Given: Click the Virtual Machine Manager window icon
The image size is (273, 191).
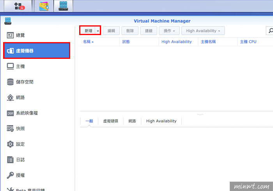Looking at the screenshot, I should coord(8,21).
